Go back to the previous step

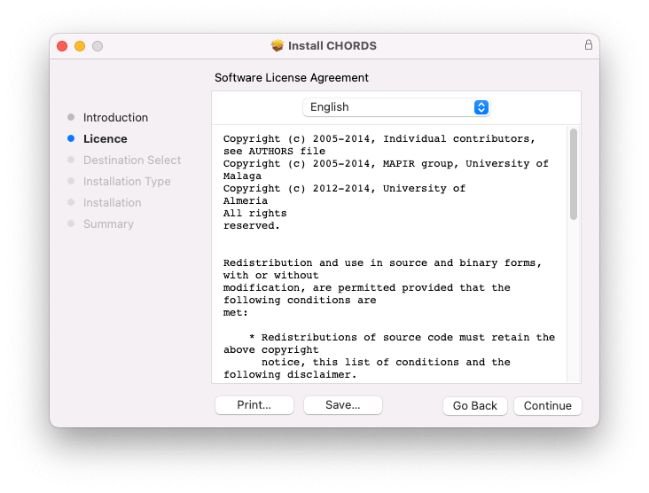tap(474, 405)
